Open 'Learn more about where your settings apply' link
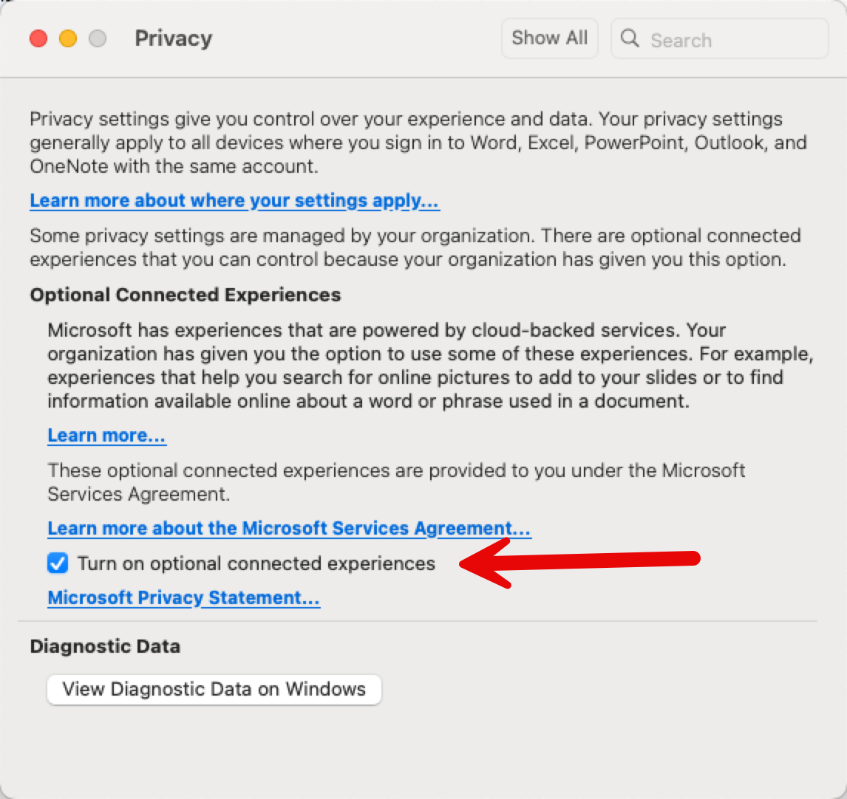The height and width of the screenshot is (799, 847). [x=234, y=201]
